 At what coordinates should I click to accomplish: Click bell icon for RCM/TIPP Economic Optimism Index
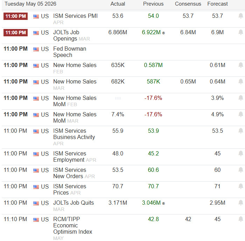click(x=241, y=219)
